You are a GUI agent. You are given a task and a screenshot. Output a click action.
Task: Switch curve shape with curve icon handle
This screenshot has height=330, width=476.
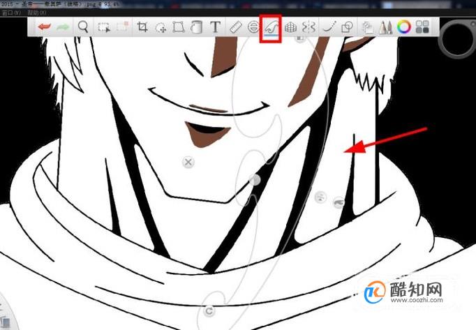339,202
